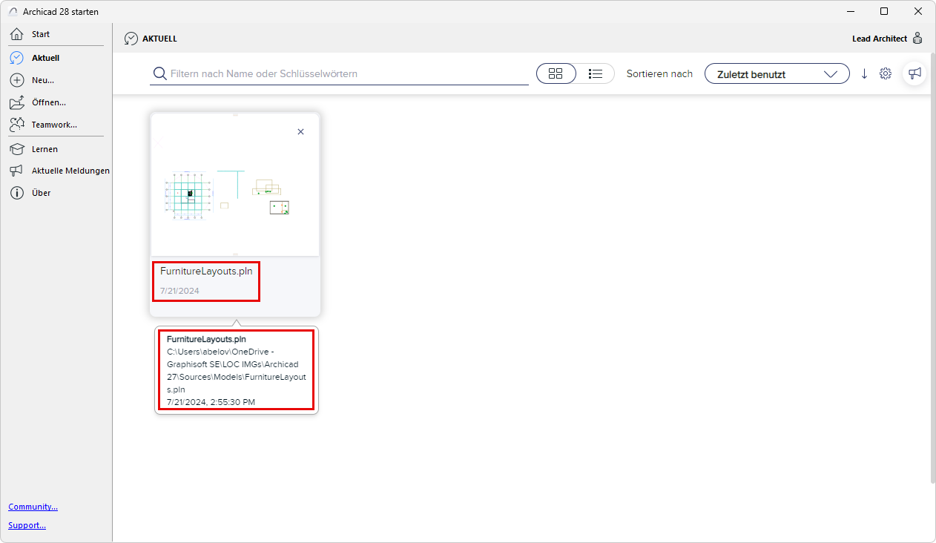Viewport: 936px width, 543px height.
Task: Click the search magnifier icon
Action: (159, 73)
